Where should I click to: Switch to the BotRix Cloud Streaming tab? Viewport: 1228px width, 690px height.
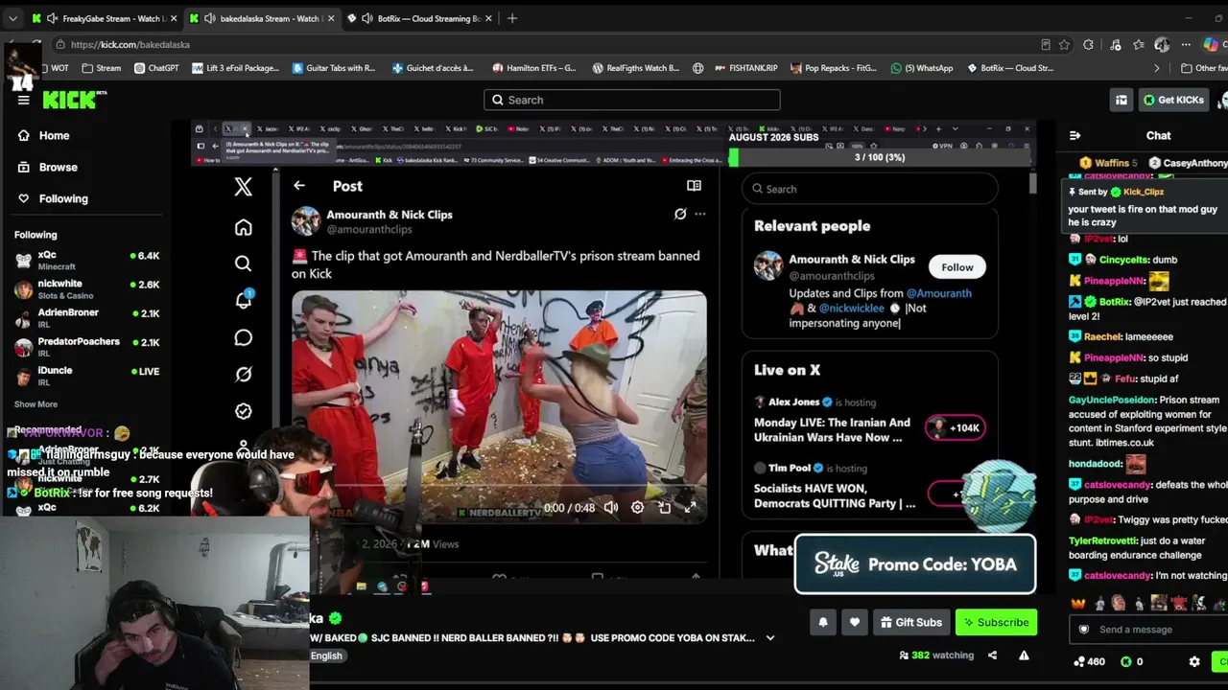[420, 18]
